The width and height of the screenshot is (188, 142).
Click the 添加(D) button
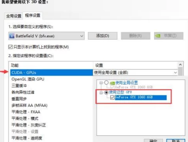(102, 36)
